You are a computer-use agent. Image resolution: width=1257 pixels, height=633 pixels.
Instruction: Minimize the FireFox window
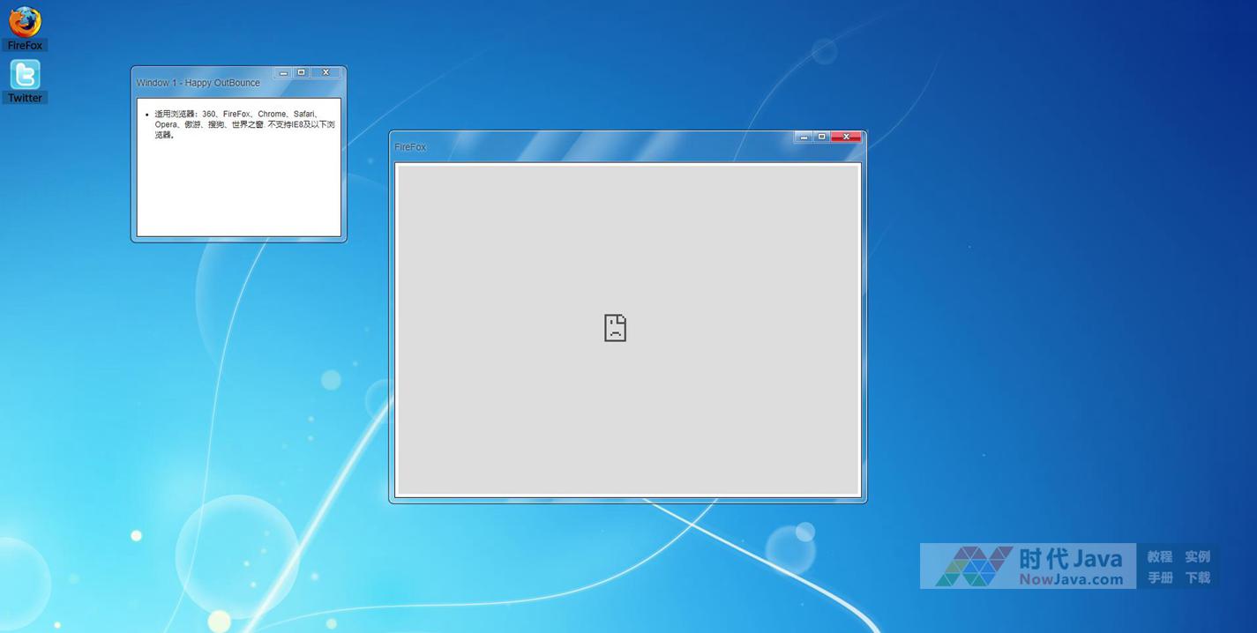[x=804, y=137]
